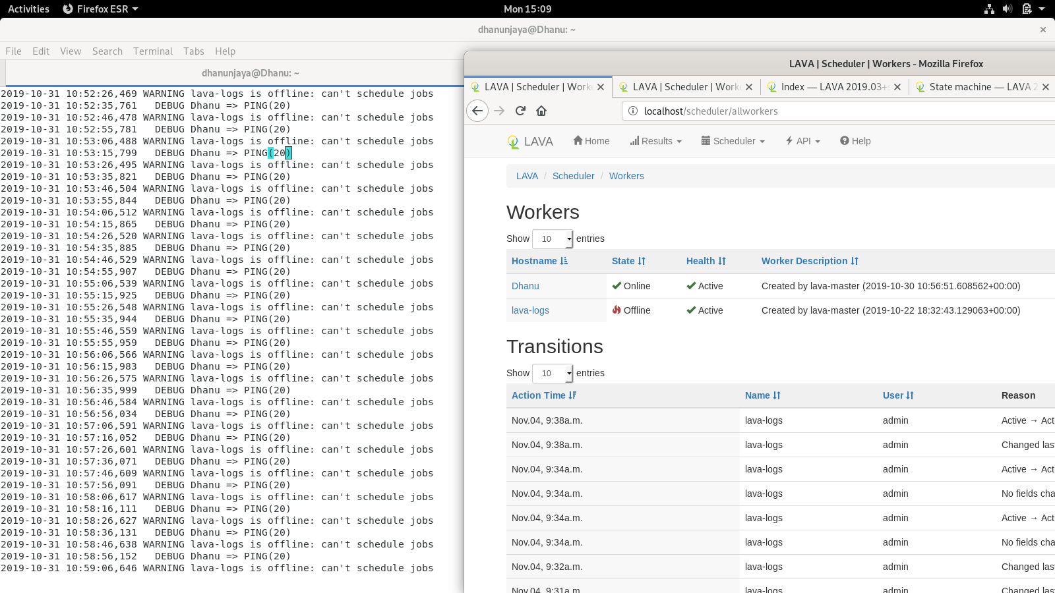Image resolution: width=1055 pixels, height=593 pixels.
Task: Close the Index — LAVA 2019.03 tab
Action: click(897, 87)
